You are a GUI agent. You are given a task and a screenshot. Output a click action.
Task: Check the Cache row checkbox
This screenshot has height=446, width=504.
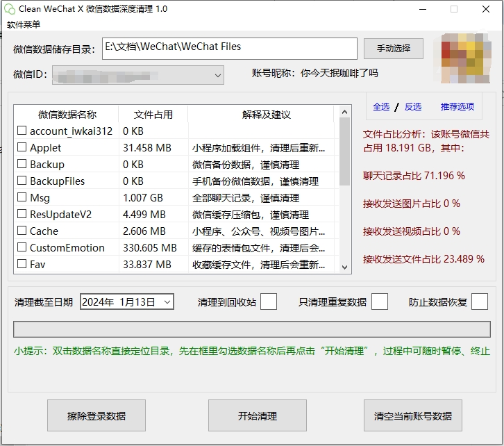tap(22, 230)
